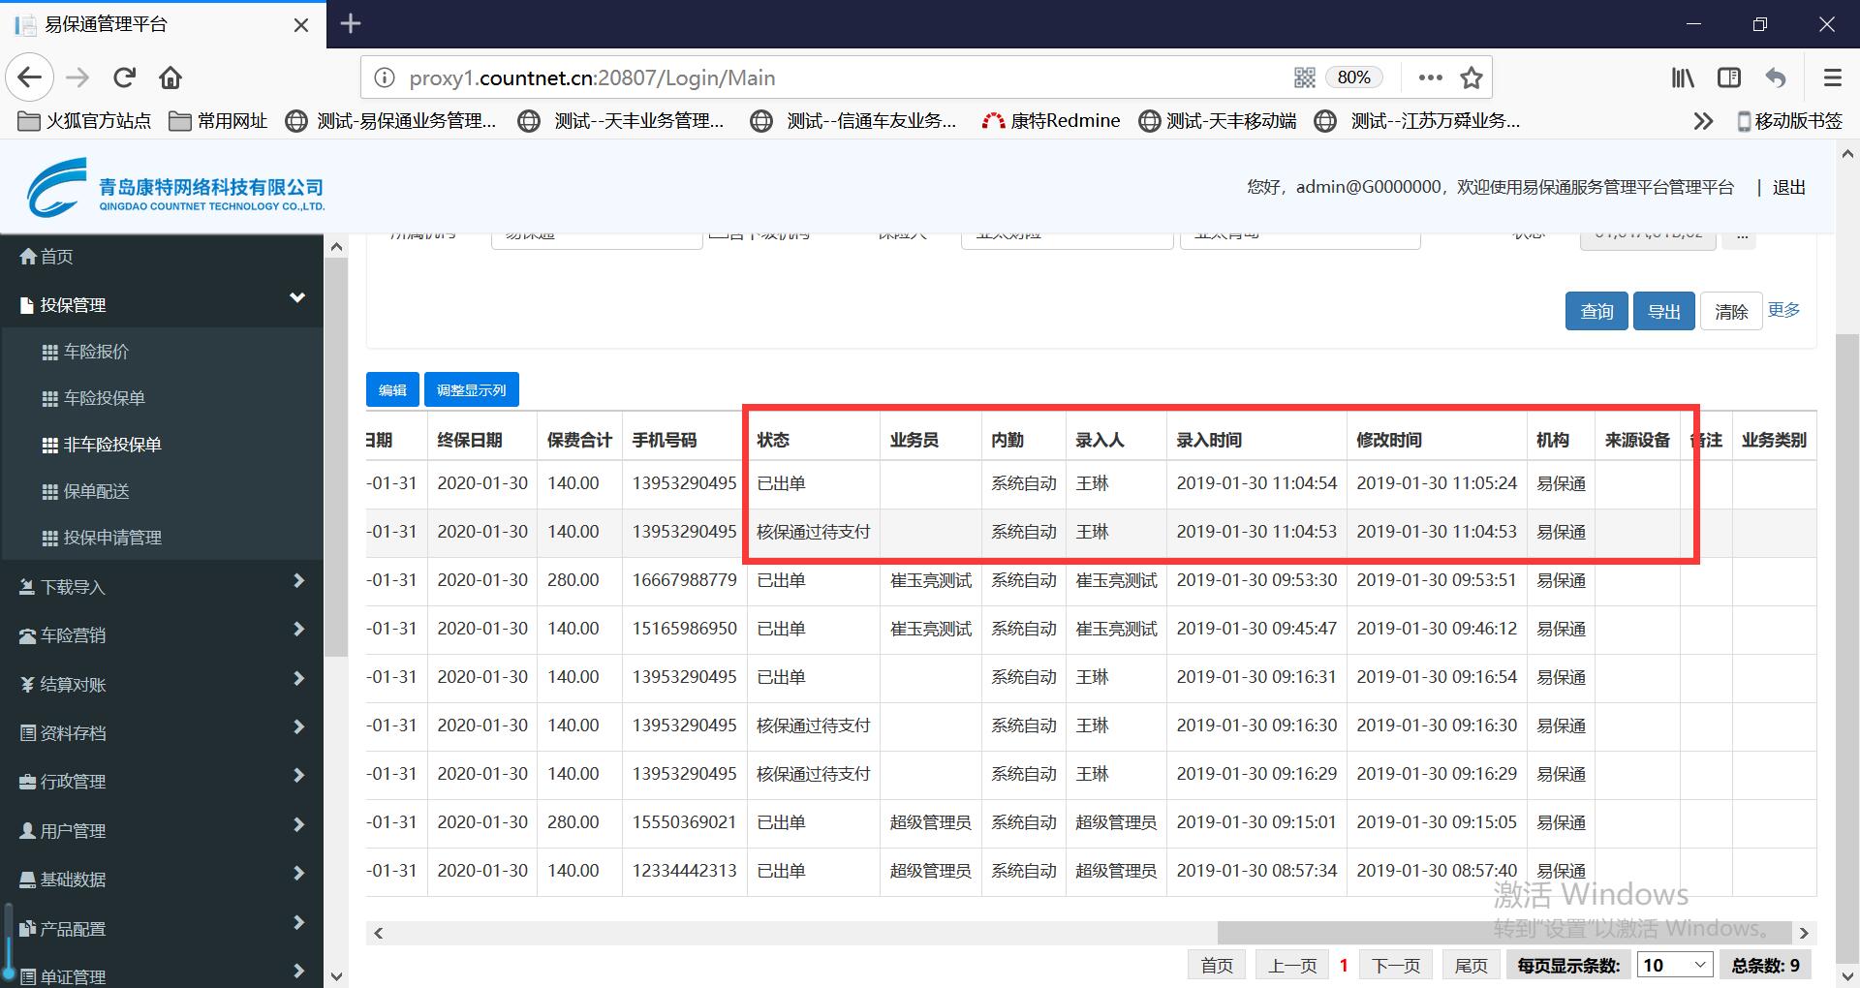Click the table's horizontal scrollbar right arrow
The width and height of the screenshot is (1860, 988).
1804,933
